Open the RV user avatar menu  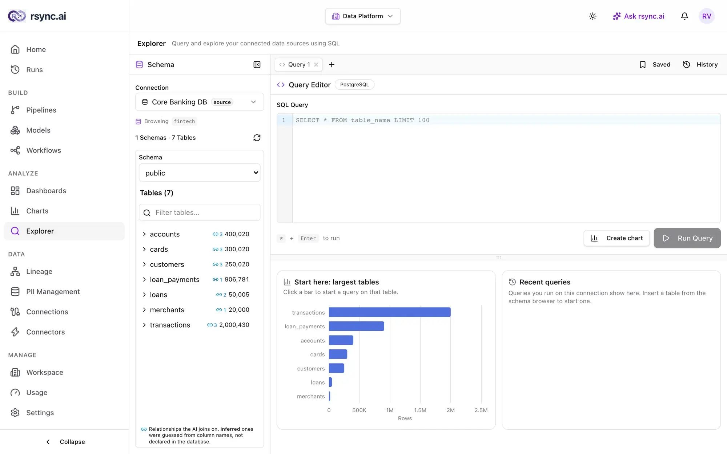point(707,16)
